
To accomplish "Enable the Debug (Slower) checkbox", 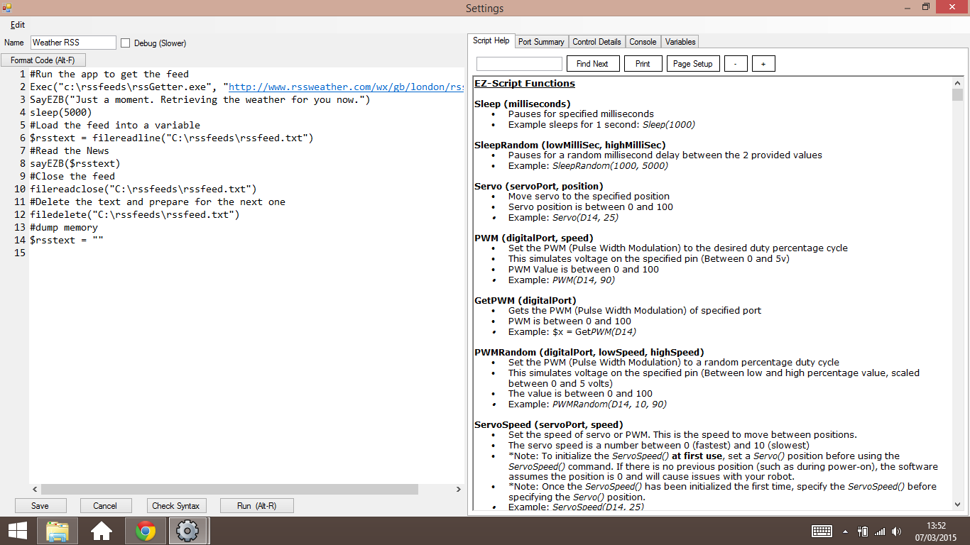I will 125,43.
